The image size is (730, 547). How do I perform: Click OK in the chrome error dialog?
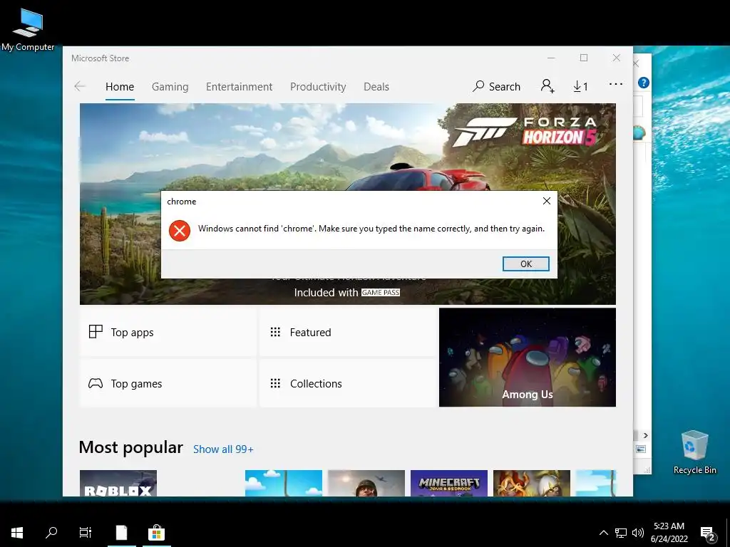[x=525, y=264]
